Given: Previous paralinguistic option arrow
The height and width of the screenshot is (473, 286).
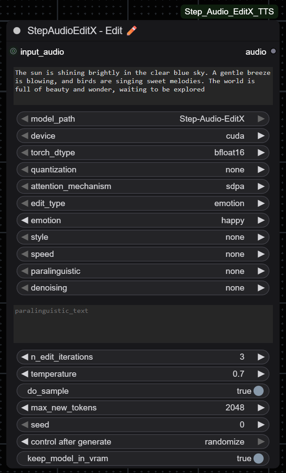Looking at the screenshot, I should coord(24,271).
